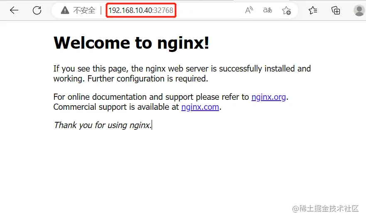
Task: Click the 'Welcome to nginx!' heading
Action: pyautogui.click(x=131, y=43)
